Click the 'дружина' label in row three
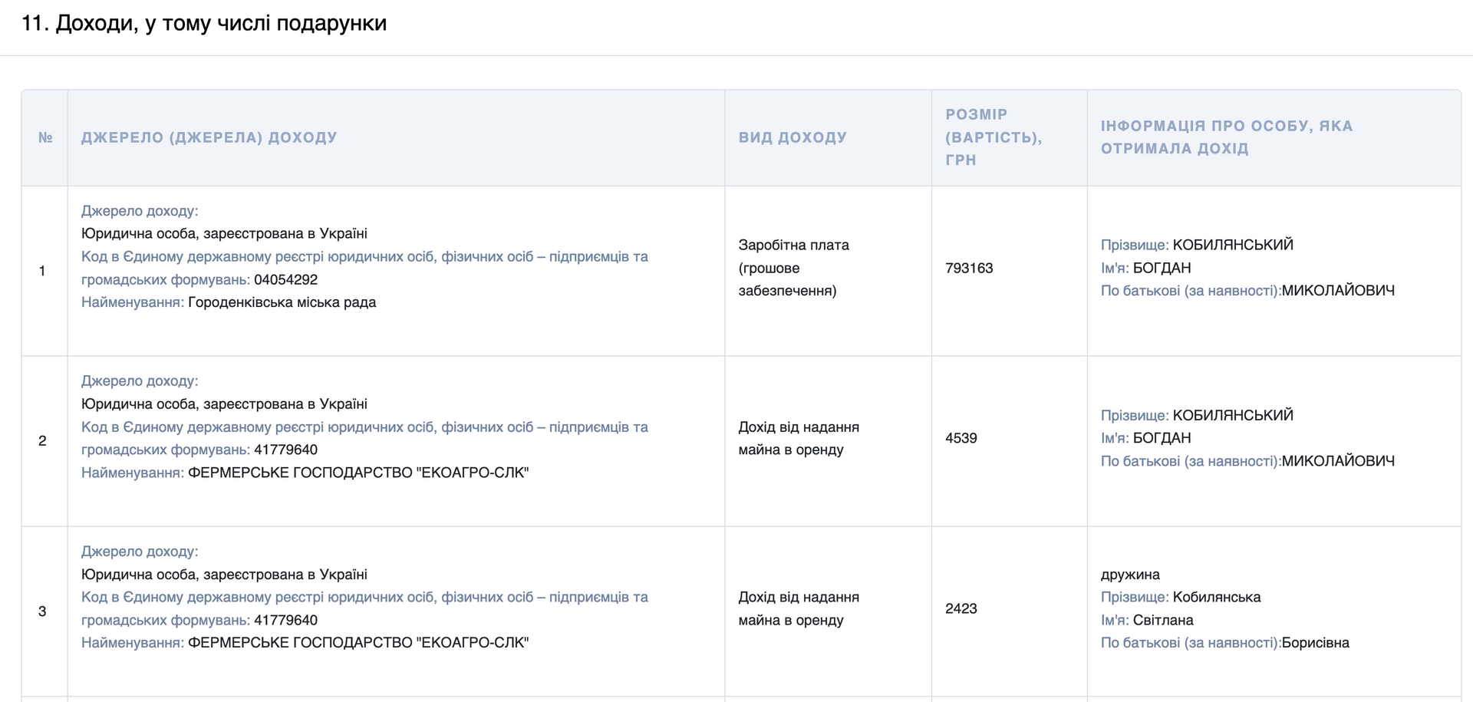 [1130, 575]
